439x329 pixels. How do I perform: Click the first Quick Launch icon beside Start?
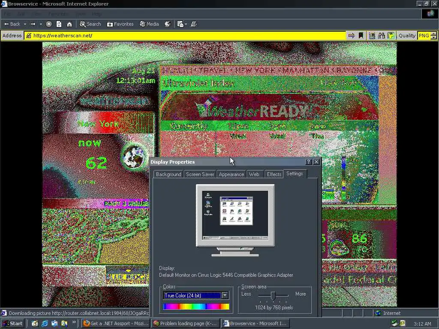pos(35,323)
